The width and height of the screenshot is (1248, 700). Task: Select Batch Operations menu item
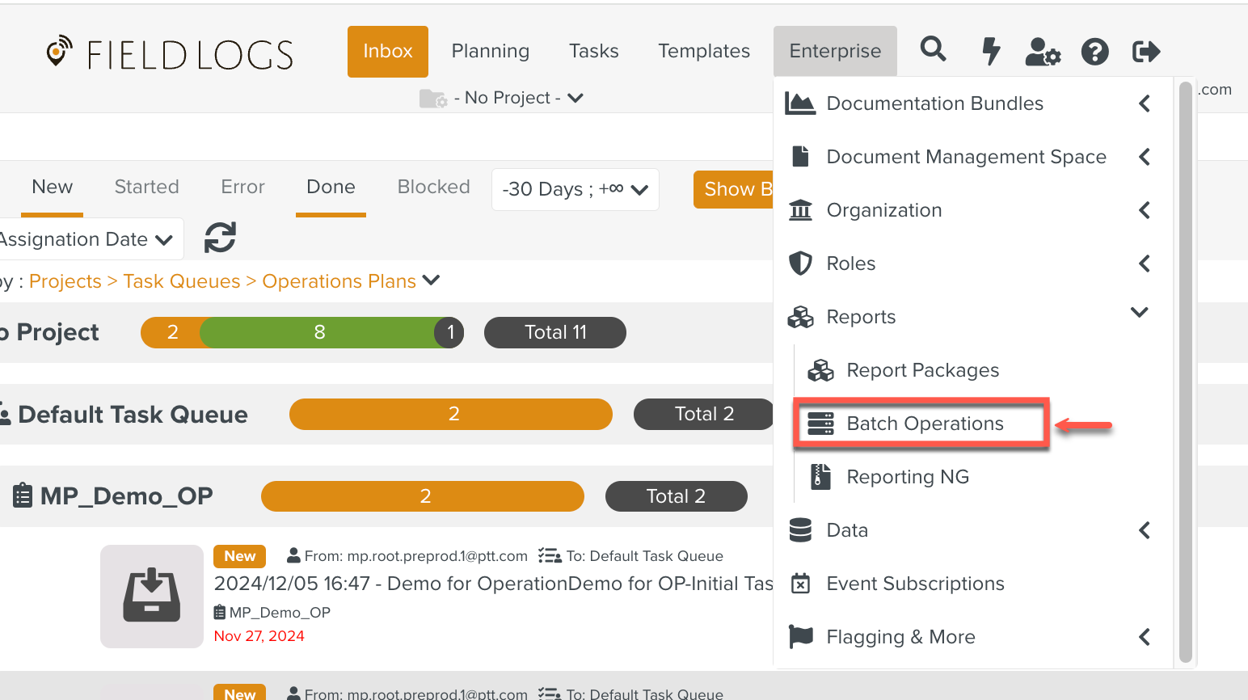[924, 424]
